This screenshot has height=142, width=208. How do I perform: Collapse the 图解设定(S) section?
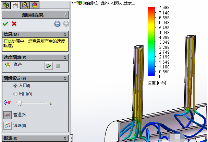click(x=65, y=78)
